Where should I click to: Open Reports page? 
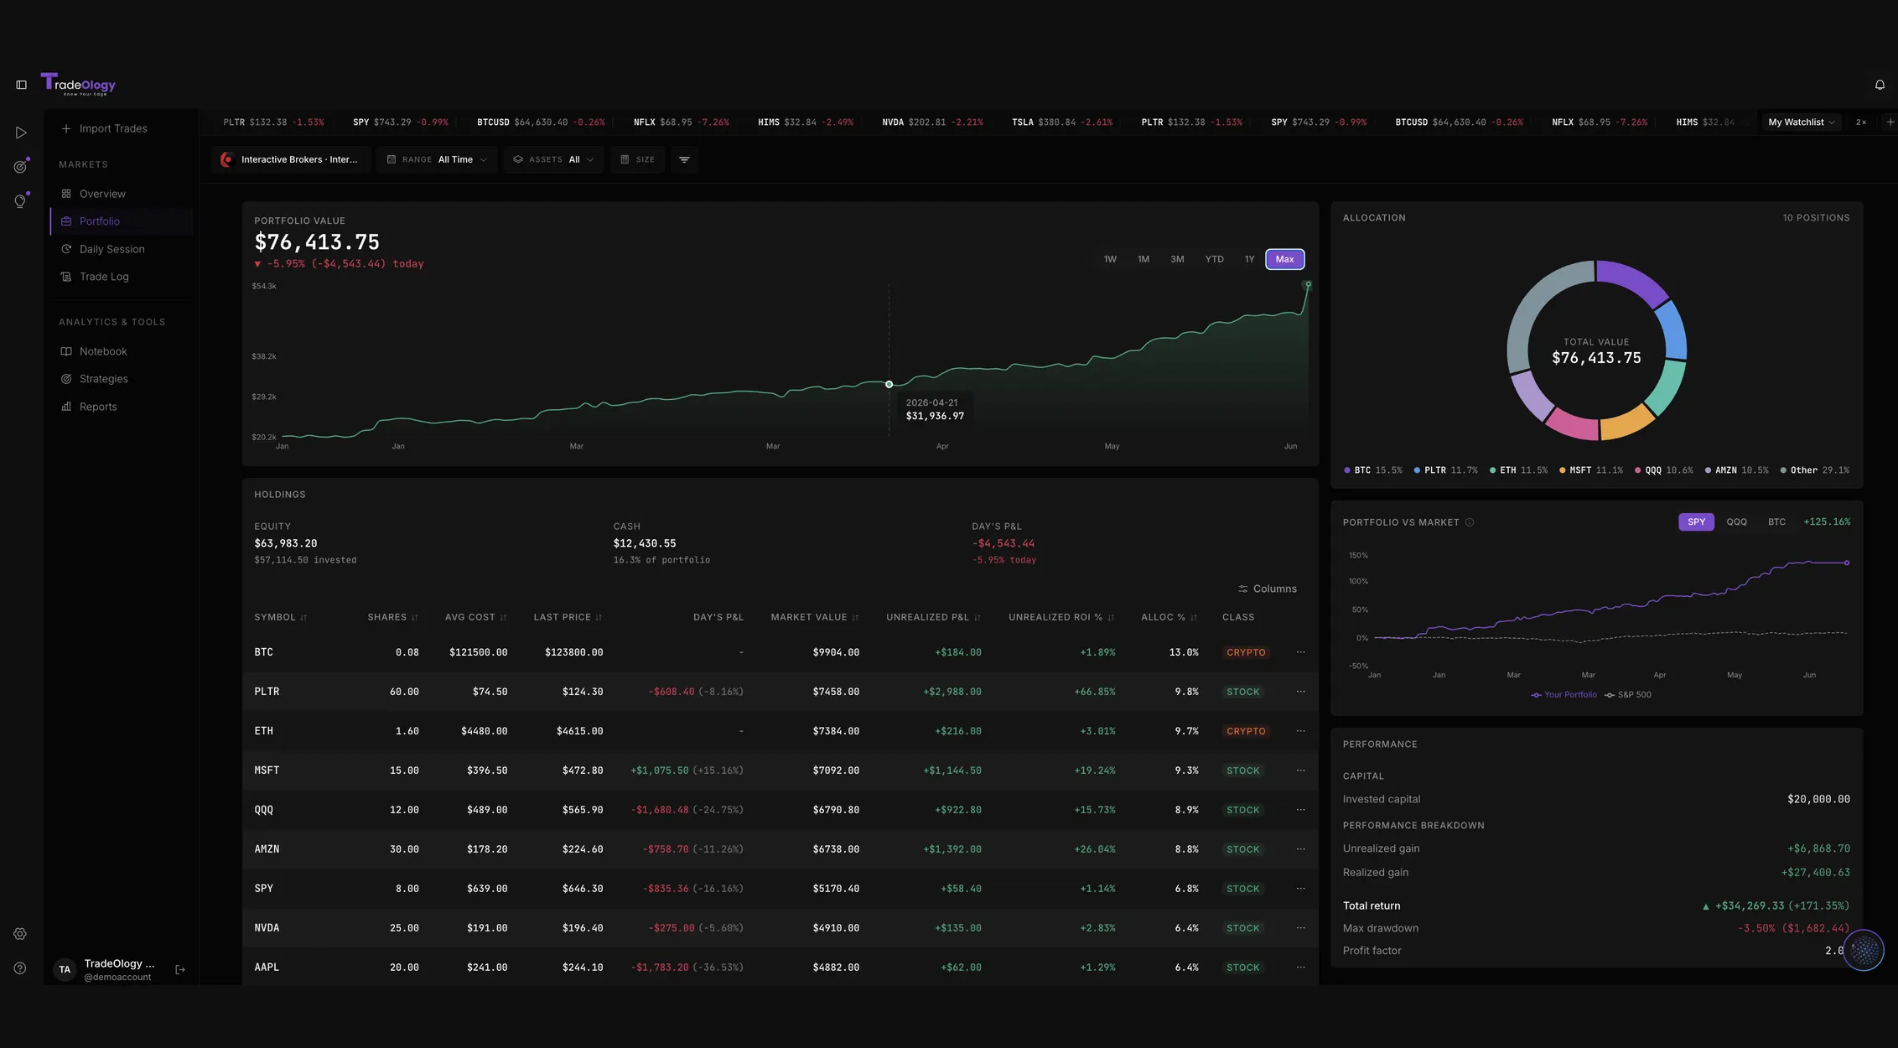(122, 407)
